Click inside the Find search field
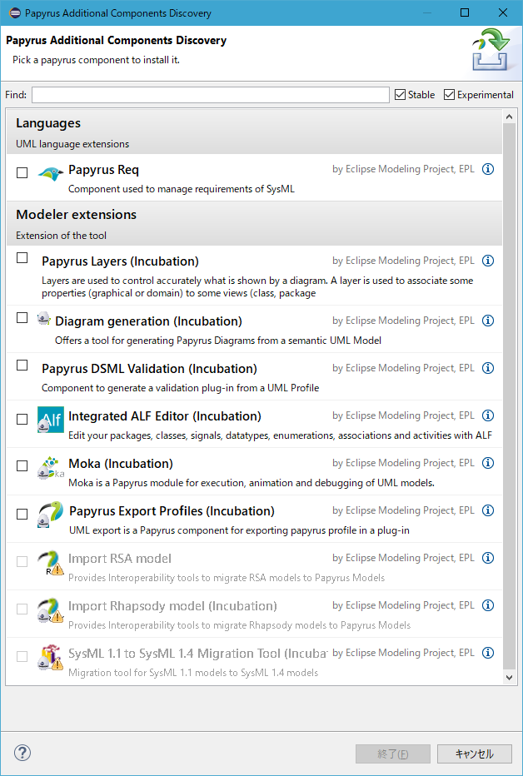The width and height of the screenshot is (523, 776). click(x=208, y=94)
